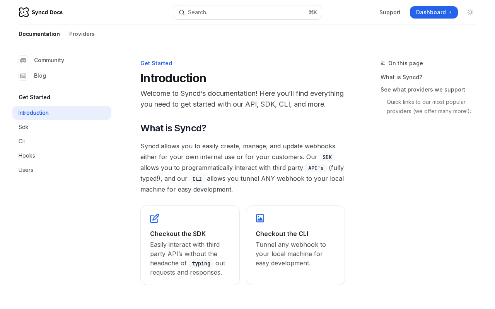Click the pencil icon on SDK card

(x=155, y=218)
